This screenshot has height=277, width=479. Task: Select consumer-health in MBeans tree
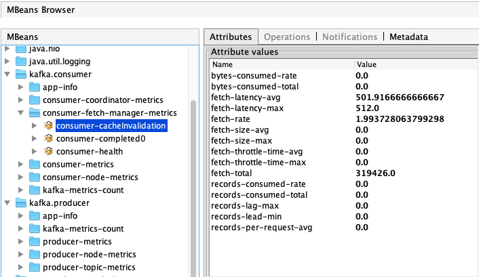[x=90, y=151]
